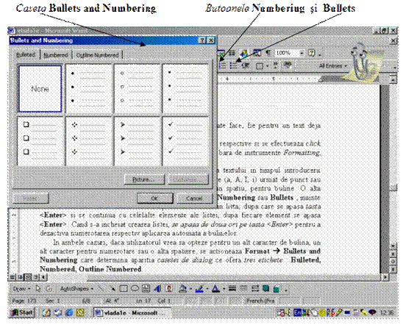
Task: Click OK in Bullets and Numbering dialog
Action: pyautogui.click(x=154, y=198)
